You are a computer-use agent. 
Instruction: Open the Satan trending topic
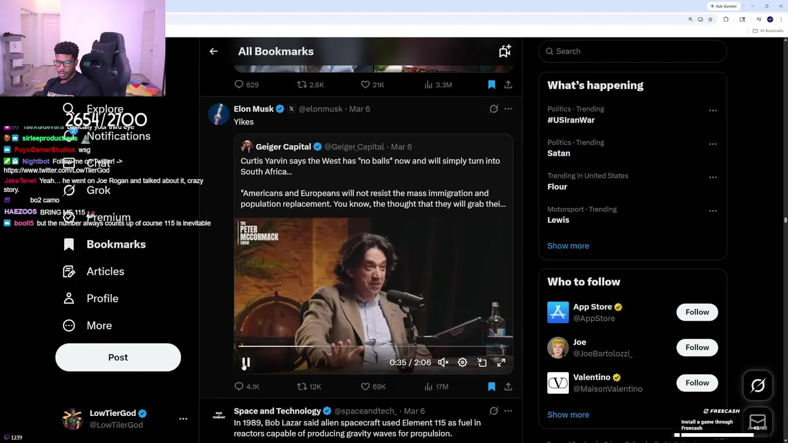coord(559,153)
